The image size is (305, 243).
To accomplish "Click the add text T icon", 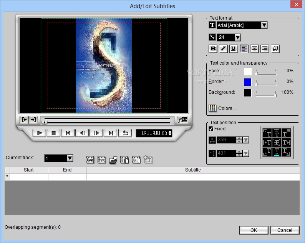I will pos(148,159).
